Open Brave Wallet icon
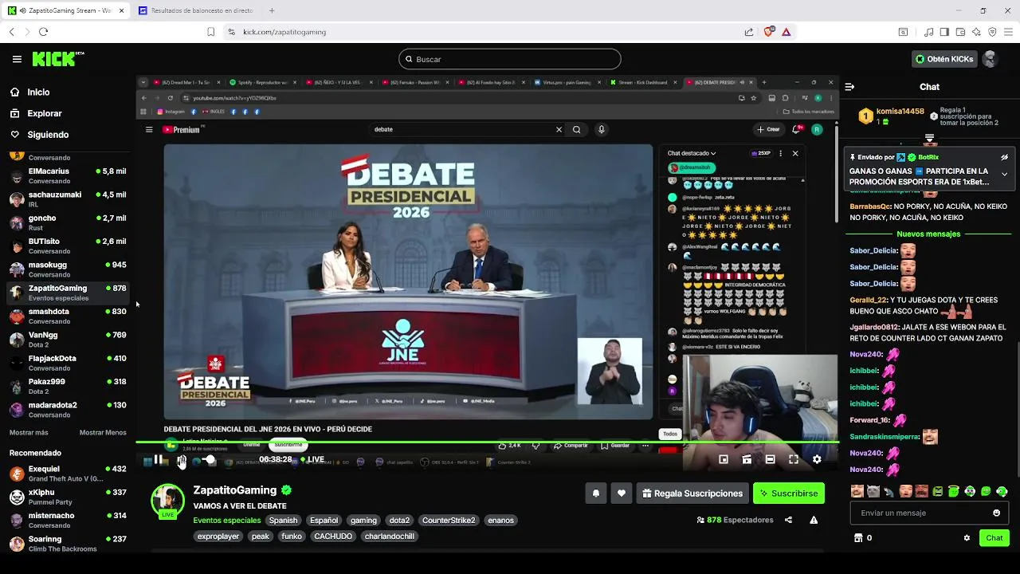The width and height of the screenshot is (1020, 574). [x=960, y=32]
